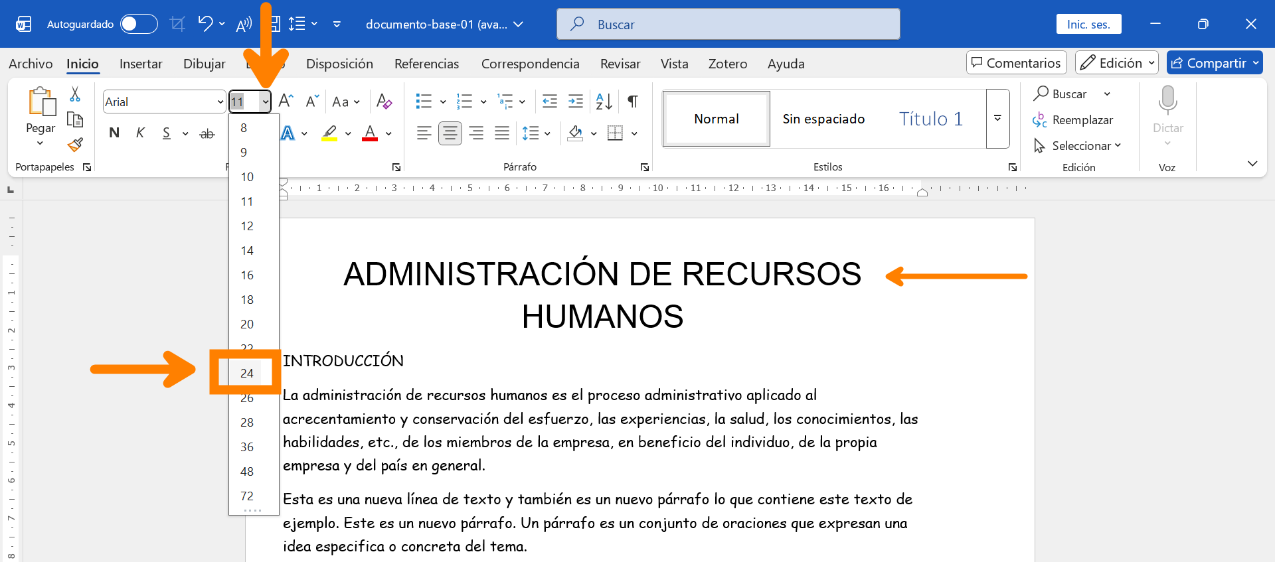The width and height of the screenshot is (1275, 562).
Task: Click the Inic. ses. sign-in button
Action: [1089, 24]
